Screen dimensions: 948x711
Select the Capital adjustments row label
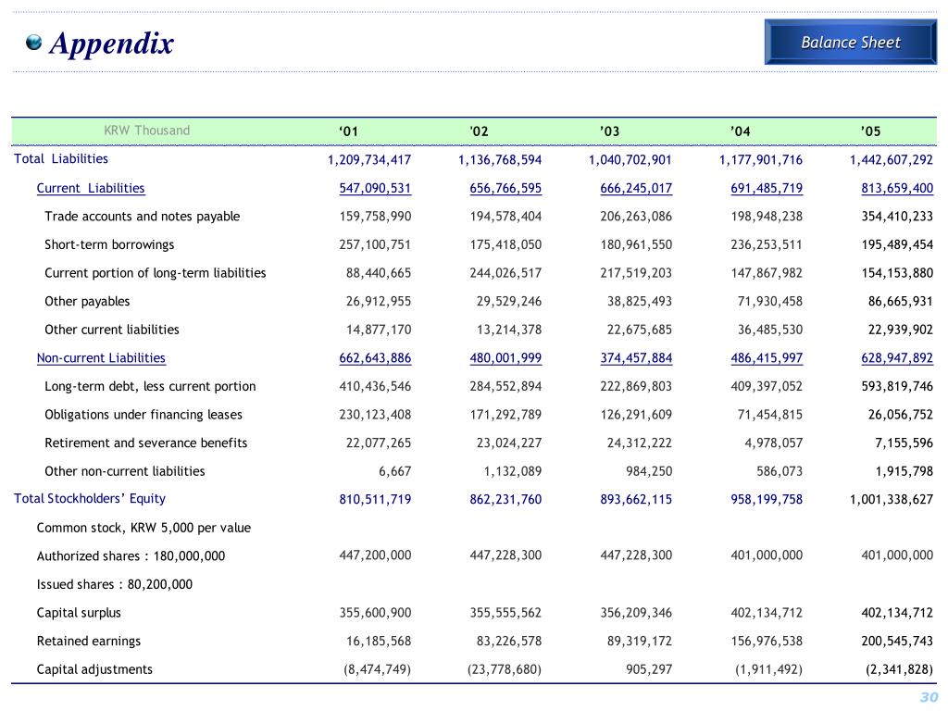click(94, 669)
